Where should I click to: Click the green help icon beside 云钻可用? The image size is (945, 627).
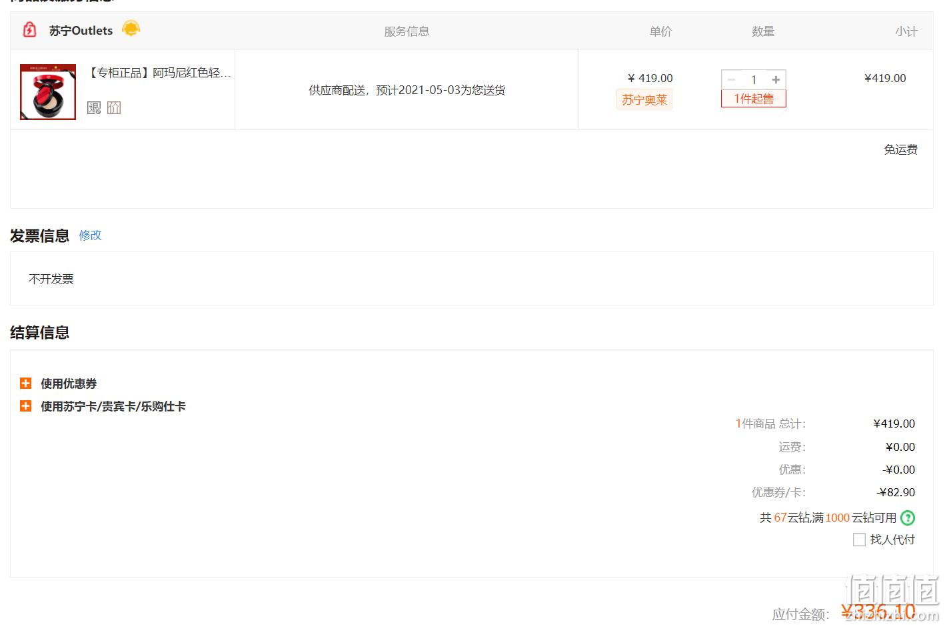click(908, 518)
